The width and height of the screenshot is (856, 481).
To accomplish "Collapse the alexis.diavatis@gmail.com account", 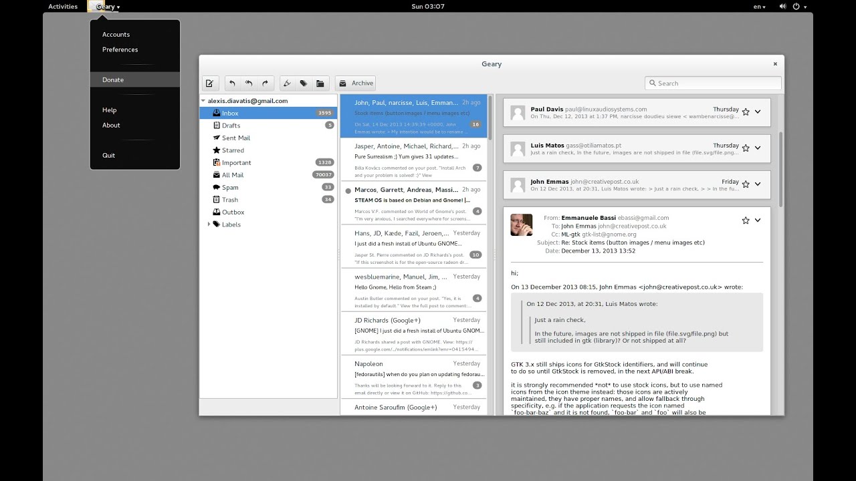I will pyautogui.click(x=203, y=101).
